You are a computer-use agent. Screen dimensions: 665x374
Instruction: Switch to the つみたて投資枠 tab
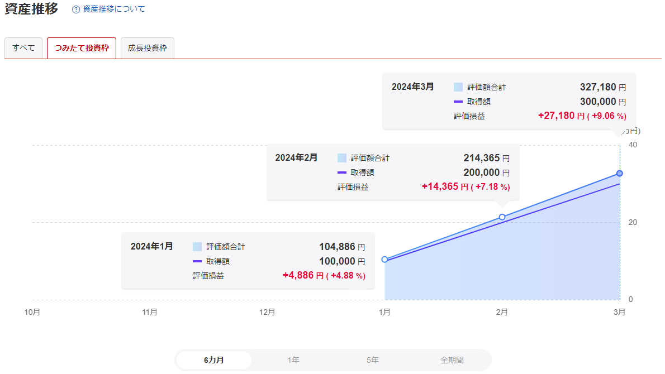coord(82,48)
